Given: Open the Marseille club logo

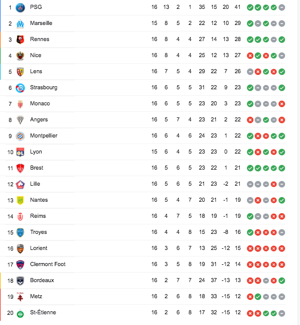Looking at the screenshot, I should 20,24.
